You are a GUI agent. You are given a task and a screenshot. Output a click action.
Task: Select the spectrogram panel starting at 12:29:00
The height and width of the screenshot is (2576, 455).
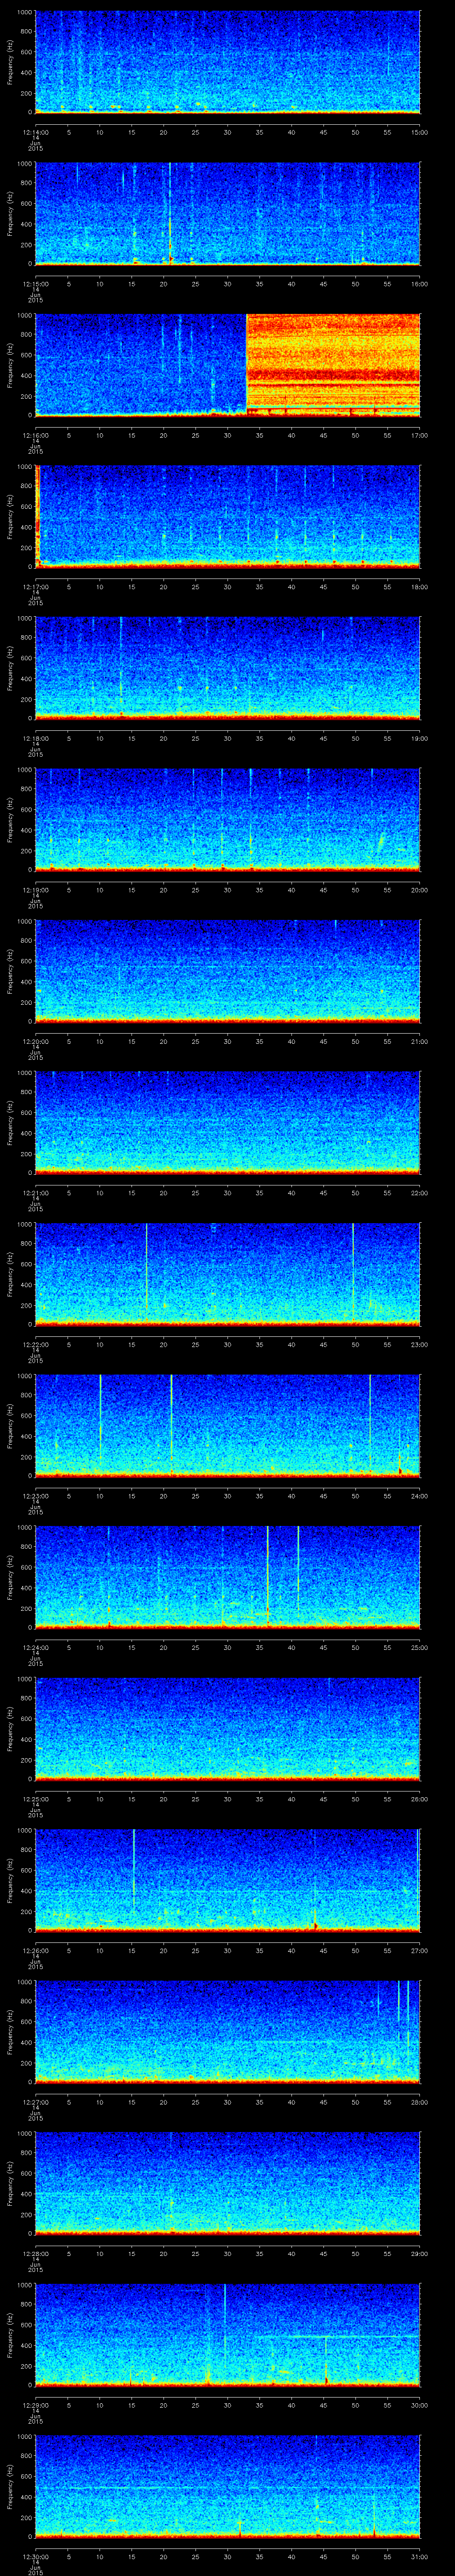(228, 2334)
